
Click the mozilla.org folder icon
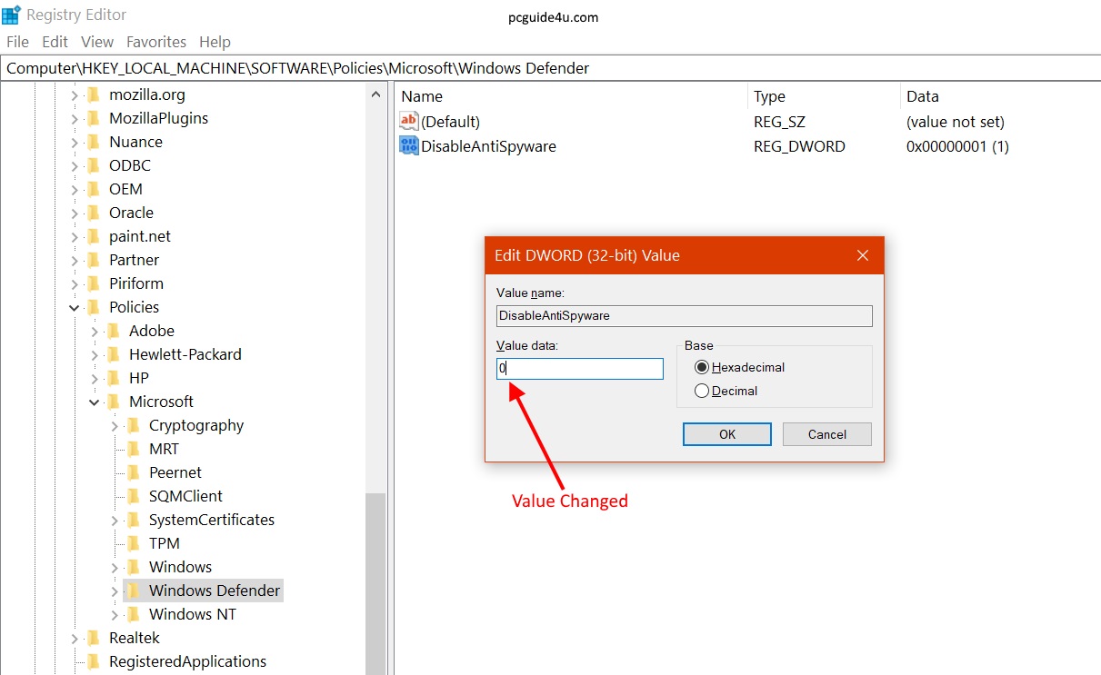click(x=94, y=94)
